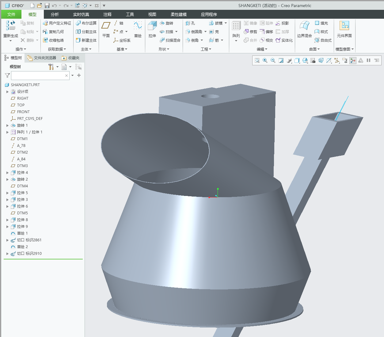Click the 新建主体 button
The height and width of the screenshot is (337, 384).
point(86,40)
